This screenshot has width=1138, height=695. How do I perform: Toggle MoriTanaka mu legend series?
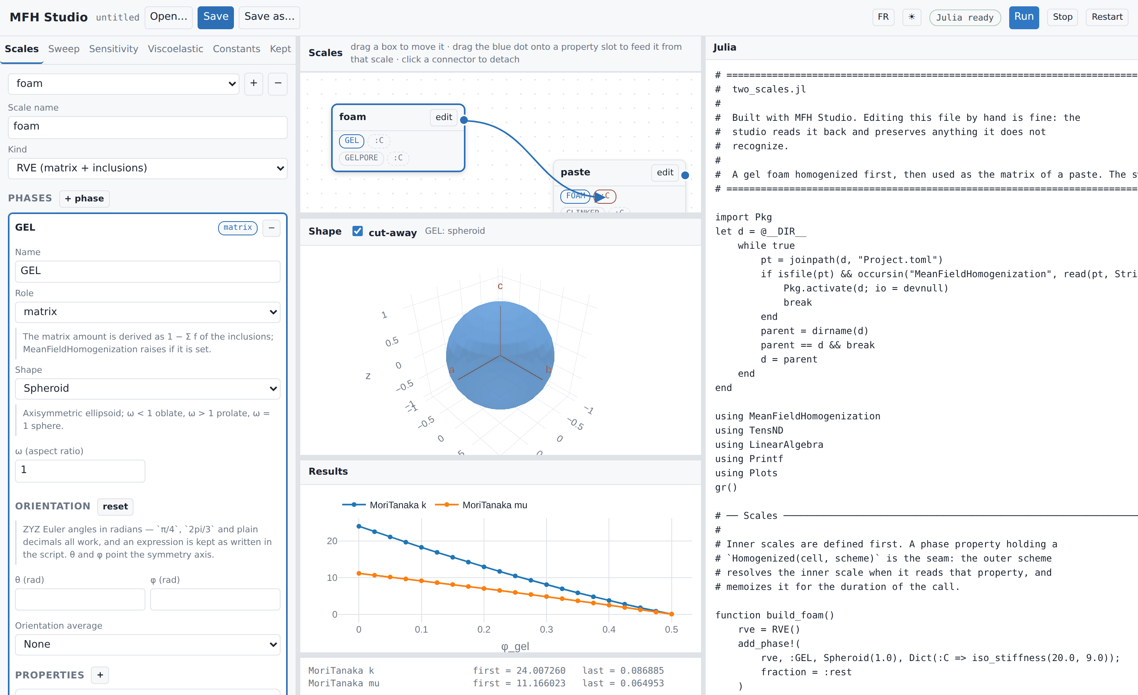(481, 505)
